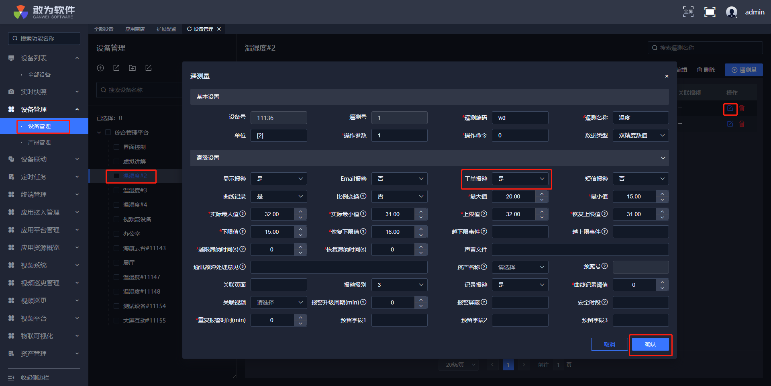Switch to the 应用商店 tab
The height and width of the screenshot is (386, 771).
tap(135, 29)
